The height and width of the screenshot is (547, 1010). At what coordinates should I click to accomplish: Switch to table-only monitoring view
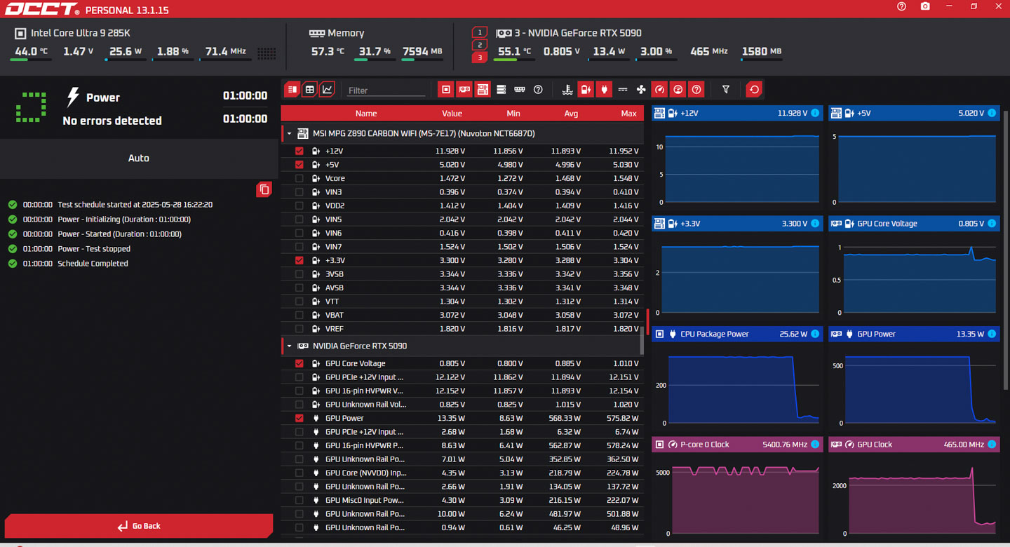(x=309, y=90)
